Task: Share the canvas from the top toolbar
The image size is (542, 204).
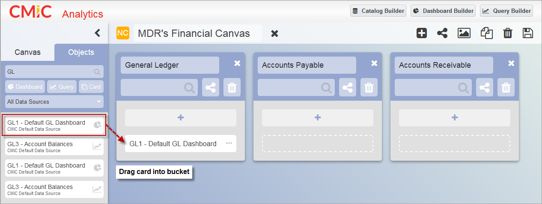Action: click(442, 33)
